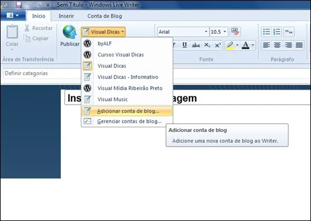
Task: Click the Definir categorias field
Action: pyautogui.click(x=42, y=73)
